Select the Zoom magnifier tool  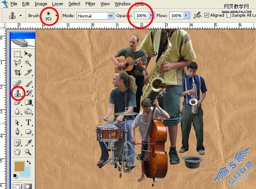pos(28,152)
